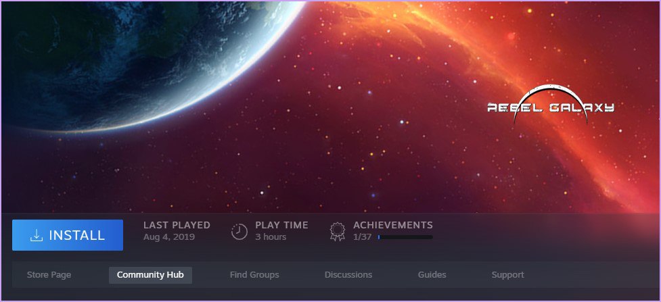Screen dimensions: 661x302
Task: Click the Last Played label
Action: [x=177, y=226]
